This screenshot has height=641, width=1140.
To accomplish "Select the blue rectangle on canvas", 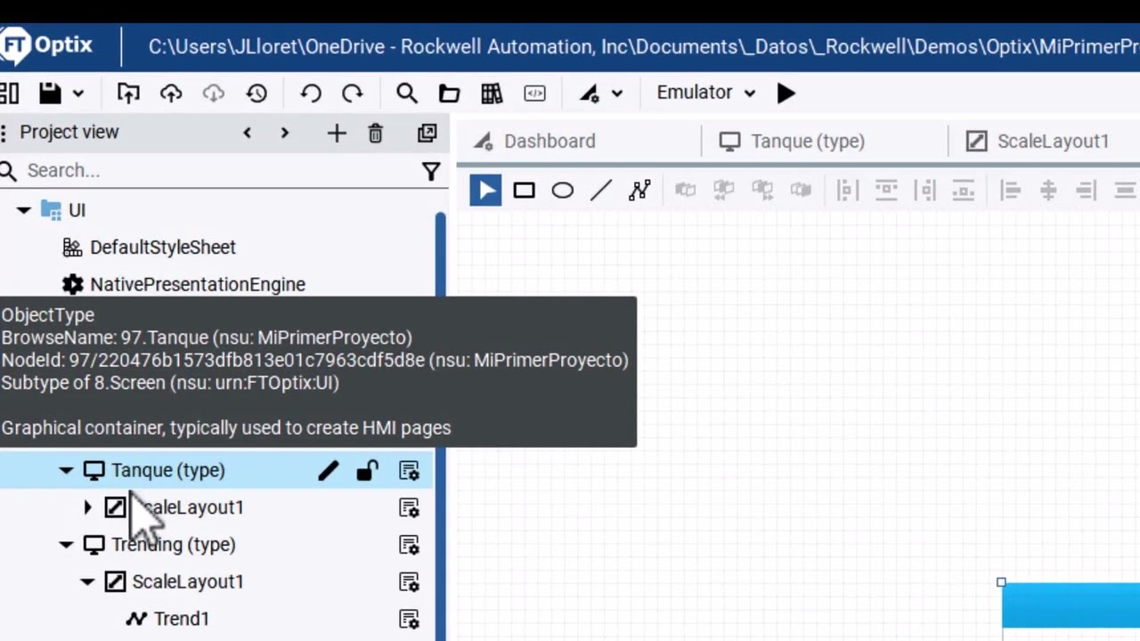I will tap(1071, 606).
